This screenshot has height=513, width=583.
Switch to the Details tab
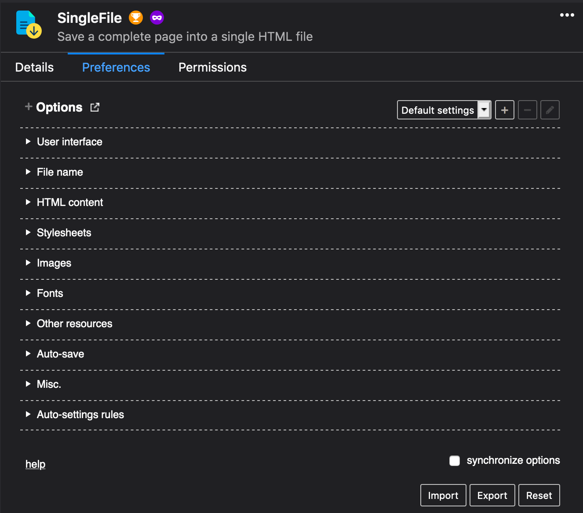[34, 67]
